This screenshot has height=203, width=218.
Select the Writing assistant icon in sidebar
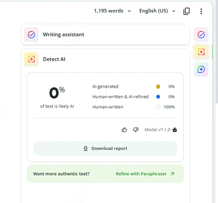pyautogui.click(x=201, y=34)
